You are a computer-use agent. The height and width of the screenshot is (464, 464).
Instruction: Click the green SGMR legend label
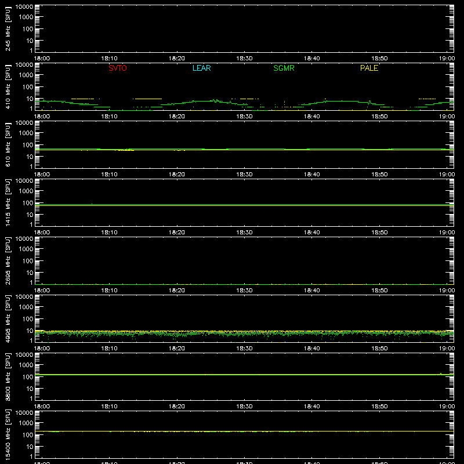(284, 68)
